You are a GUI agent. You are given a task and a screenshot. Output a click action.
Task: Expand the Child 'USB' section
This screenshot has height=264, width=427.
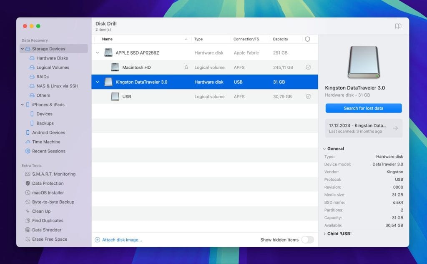(x=324, y=234)
